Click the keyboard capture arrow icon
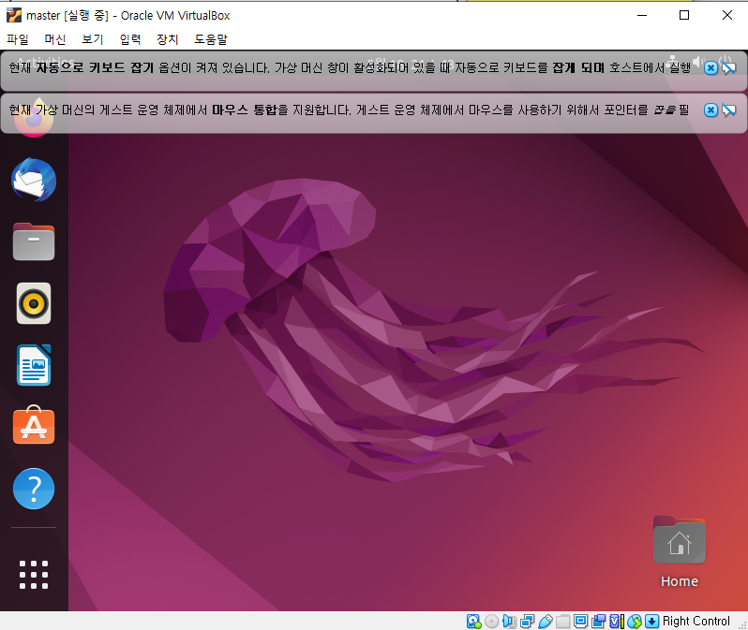 (x=651, y=621)
